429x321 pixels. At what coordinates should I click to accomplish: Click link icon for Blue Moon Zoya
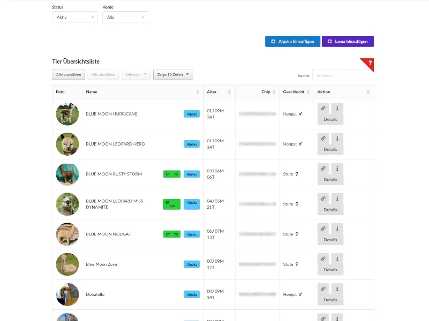(323, 258)
